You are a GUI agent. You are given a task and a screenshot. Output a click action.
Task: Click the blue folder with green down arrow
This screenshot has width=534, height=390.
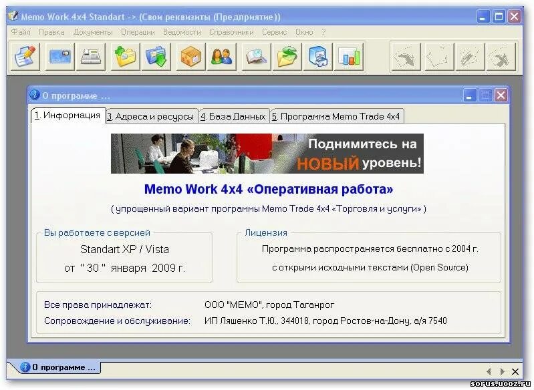(x=156, y=57)
